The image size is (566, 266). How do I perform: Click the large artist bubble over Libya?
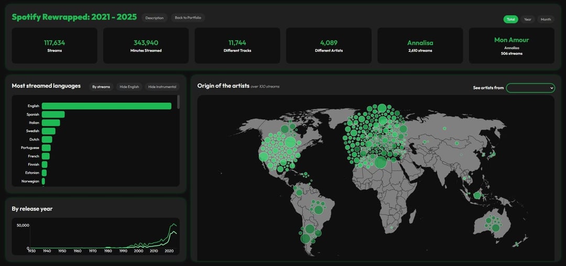click(x=380, y=162)
